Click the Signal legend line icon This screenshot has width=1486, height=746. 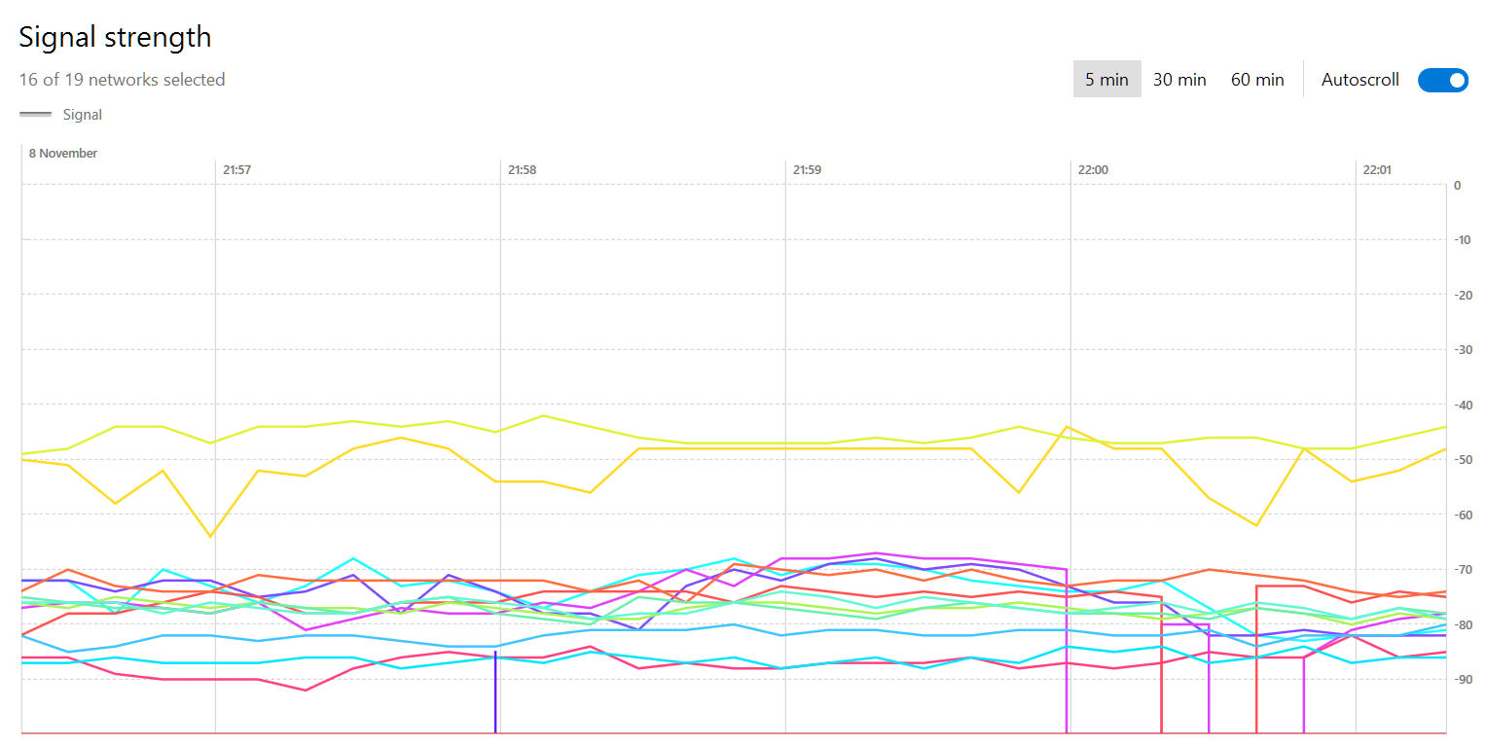[x=36, y=115]
